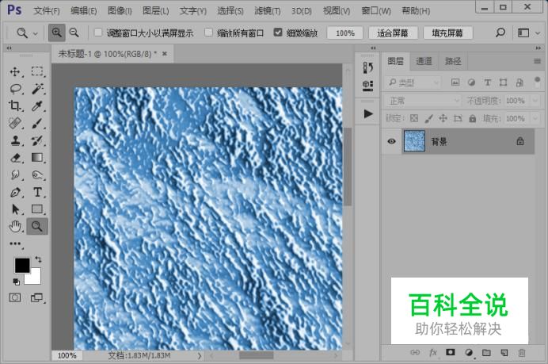Select the Zoom tool in toolbox
Image resolution: width=548 pixels, height=364 pixels.
click(x=37, y=227)
